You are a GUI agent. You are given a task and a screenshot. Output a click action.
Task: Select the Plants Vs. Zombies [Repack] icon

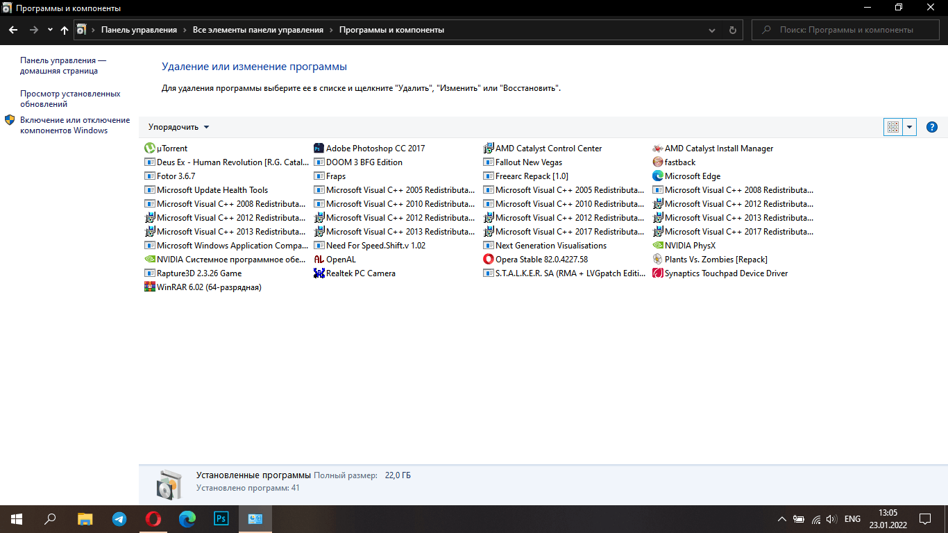[657, 259]
